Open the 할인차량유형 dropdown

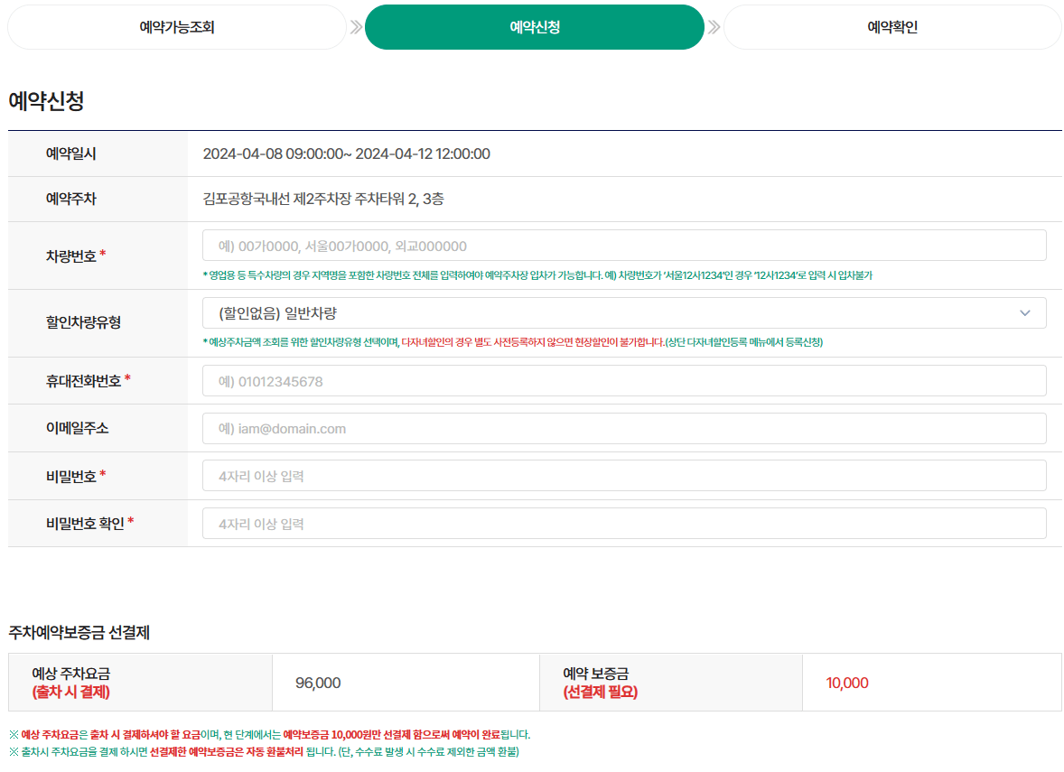pos(624,312)
